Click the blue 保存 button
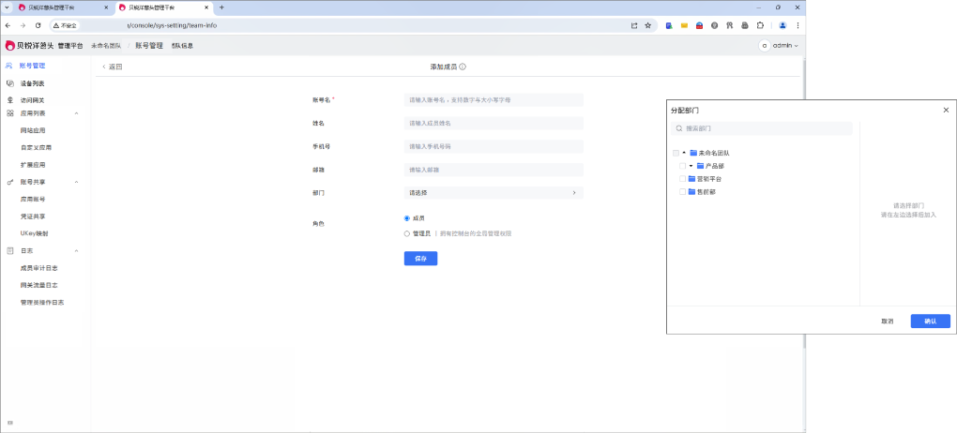Viewport: 957px width, 433px height. pos(420,259)
